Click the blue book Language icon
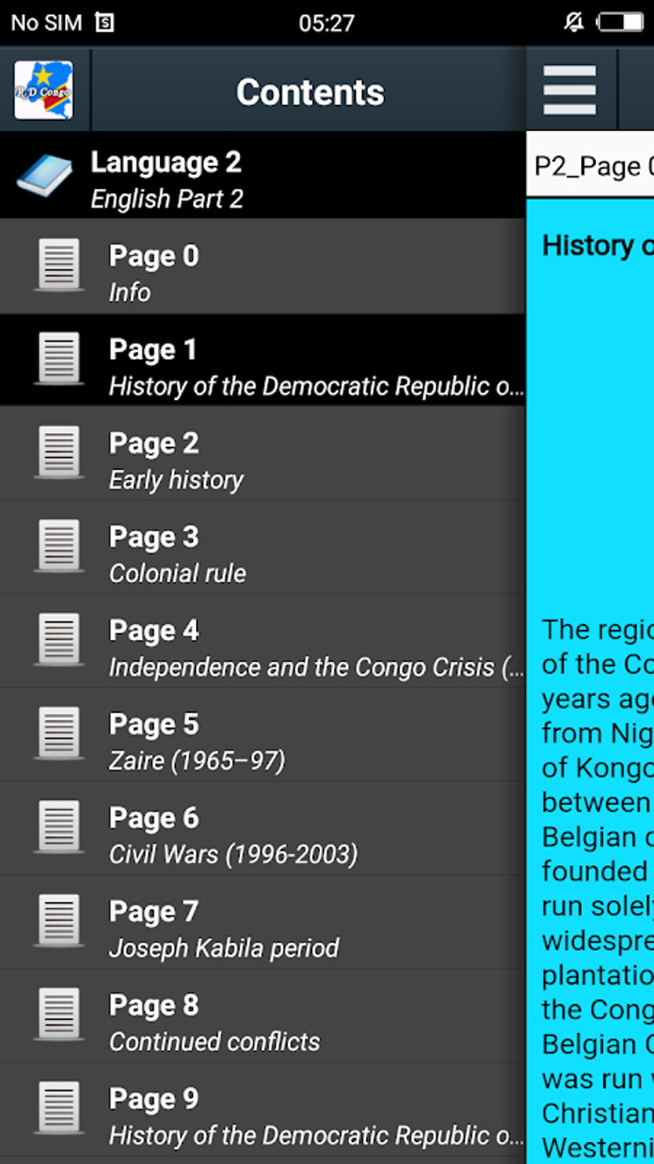This screenshot has height=1164, width=654. coord(44,175)
